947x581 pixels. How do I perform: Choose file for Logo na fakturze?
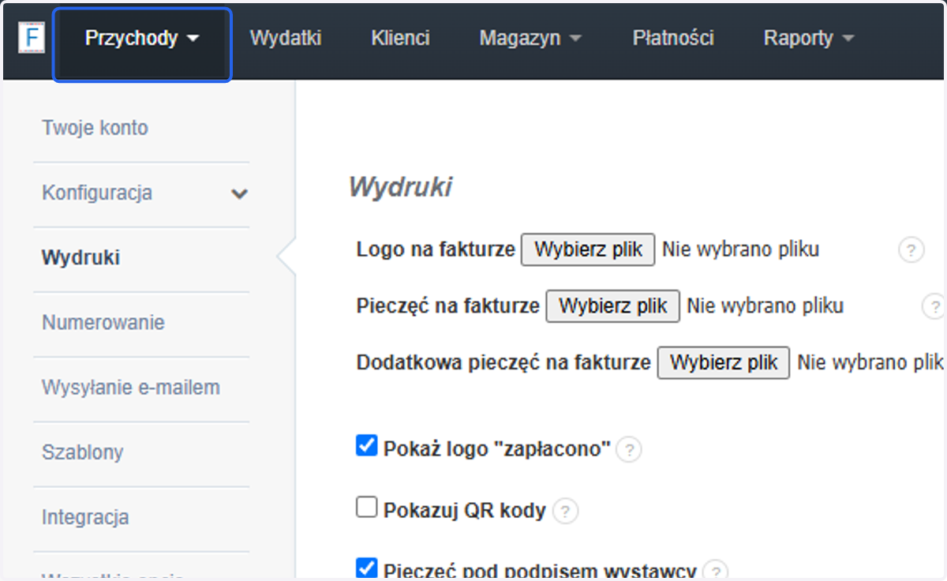[588, 249]
